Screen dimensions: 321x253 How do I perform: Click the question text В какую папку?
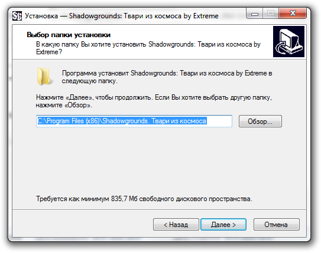(x=148, y=48)
